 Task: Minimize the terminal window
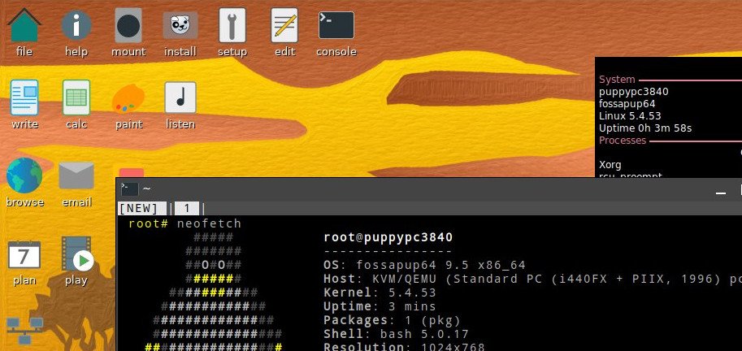pyautogui.click(x=721, y=193)
